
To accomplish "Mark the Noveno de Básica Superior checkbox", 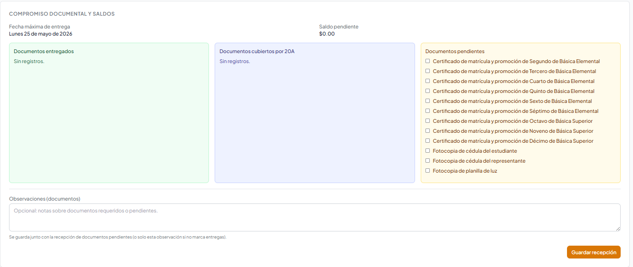I will point(428,131).
